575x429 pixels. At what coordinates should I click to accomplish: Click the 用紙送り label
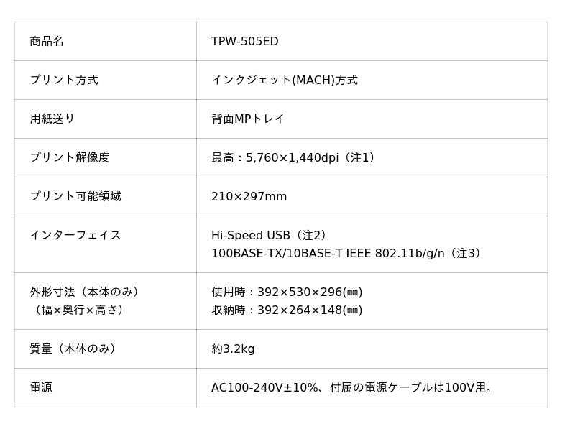[x=52, y=119]
